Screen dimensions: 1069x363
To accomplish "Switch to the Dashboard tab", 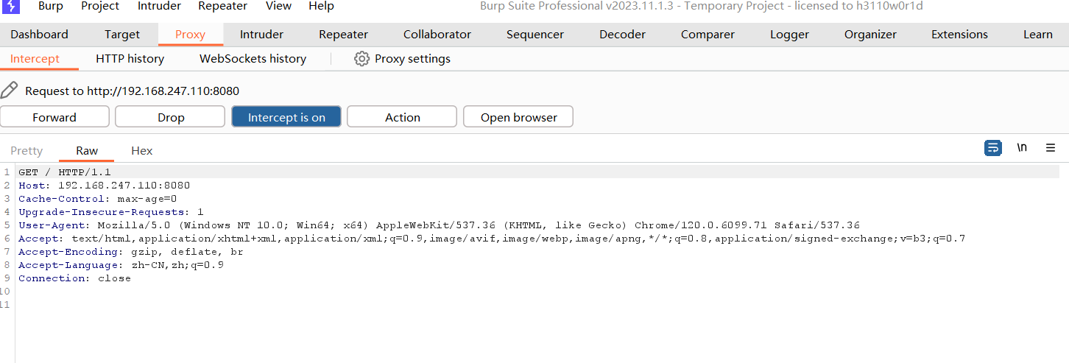I will click(39, 35).
